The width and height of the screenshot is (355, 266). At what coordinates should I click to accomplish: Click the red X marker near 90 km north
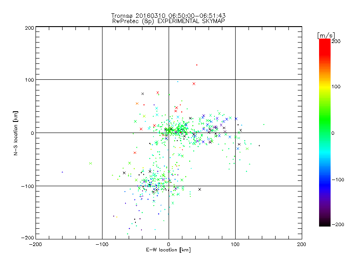194,84
